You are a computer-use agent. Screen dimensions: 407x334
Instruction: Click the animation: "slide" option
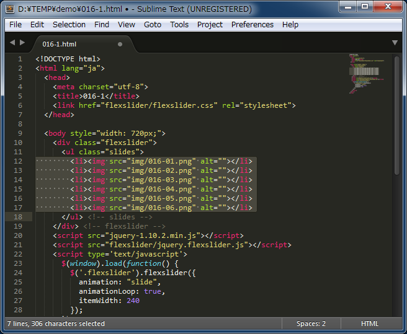coord(120,282)
